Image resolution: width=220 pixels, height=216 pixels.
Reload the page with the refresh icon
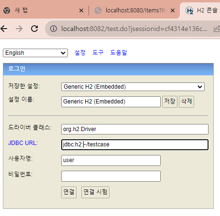click(x=34, y=29)
